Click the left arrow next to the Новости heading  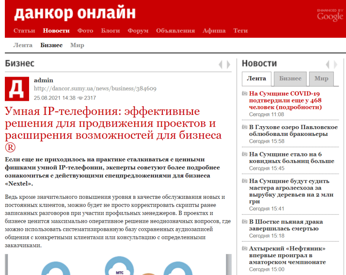pyautogui.click(x=327, y=64)
